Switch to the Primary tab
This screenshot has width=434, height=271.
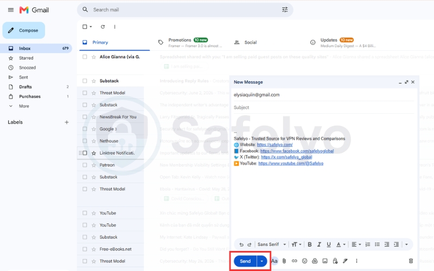tap(114, 43)
